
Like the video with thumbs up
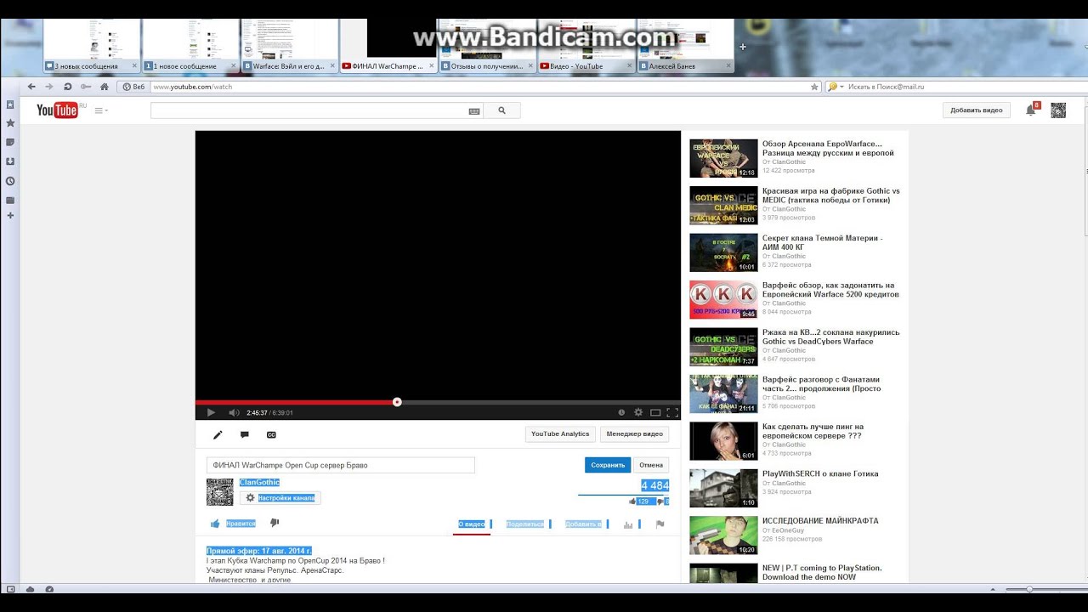coord(215,524)
